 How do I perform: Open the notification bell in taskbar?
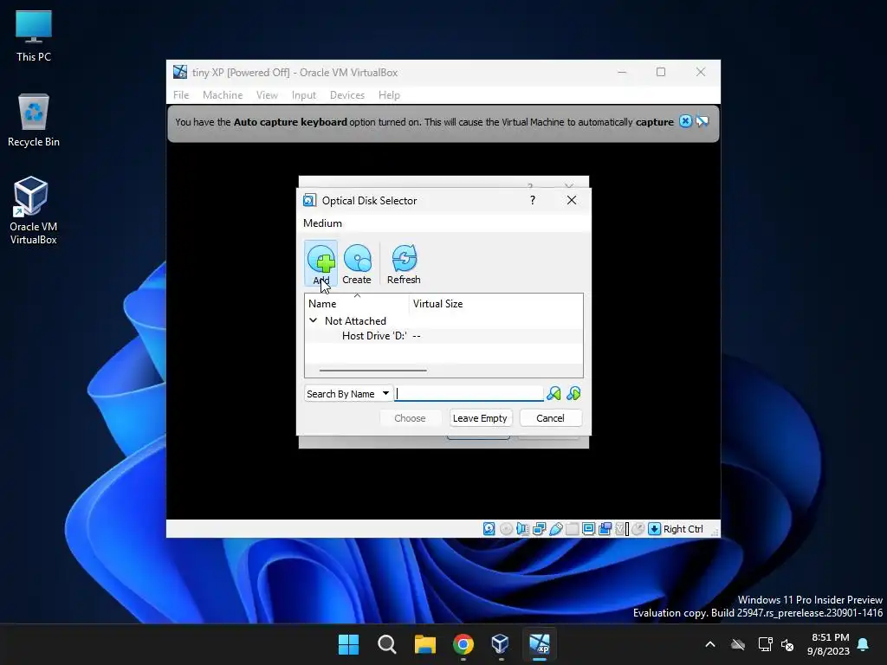[864, 644]
